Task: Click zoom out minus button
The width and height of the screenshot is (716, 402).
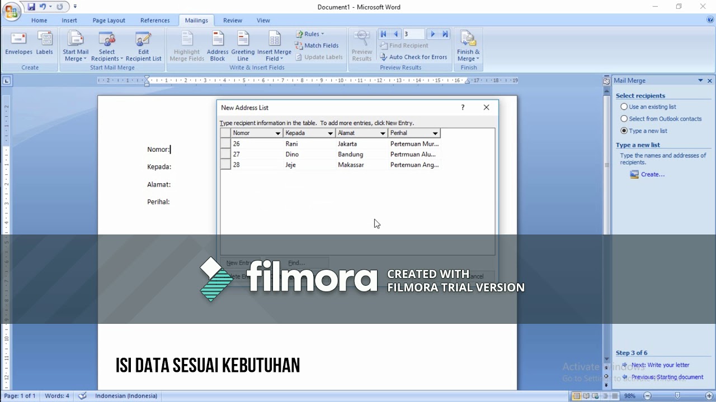Action: 647,396
